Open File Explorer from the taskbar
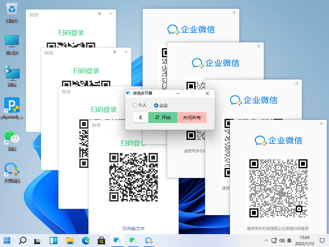This screenshot has width=329, height=247. 70,241
